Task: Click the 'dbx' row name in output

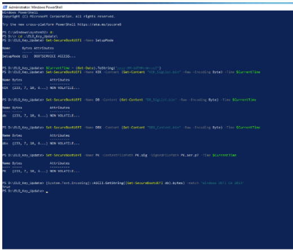Action: tap(5, 144)
